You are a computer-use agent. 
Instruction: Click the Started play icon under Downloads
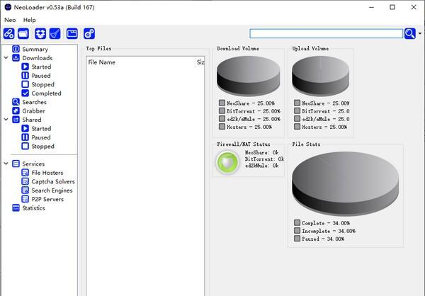tap(25, 67)
